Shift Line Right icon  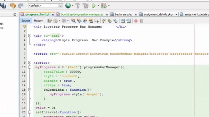(x=129, y=21)
